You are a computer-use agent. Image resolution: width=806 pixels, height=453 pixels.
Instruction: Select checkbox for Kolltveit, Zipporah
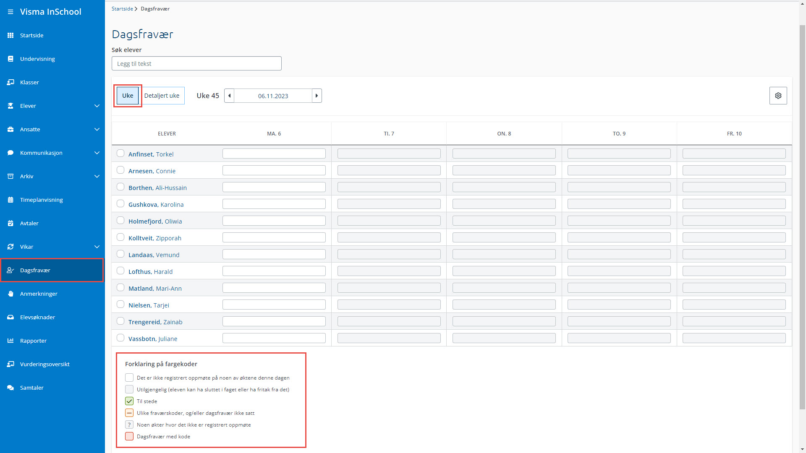[120, 237]
